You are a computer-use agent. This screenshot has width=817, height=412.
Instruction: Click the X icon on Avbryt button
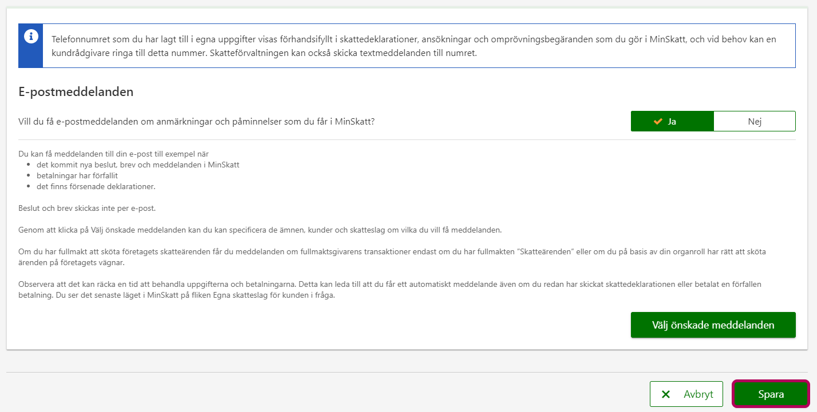tap(666, 394)
